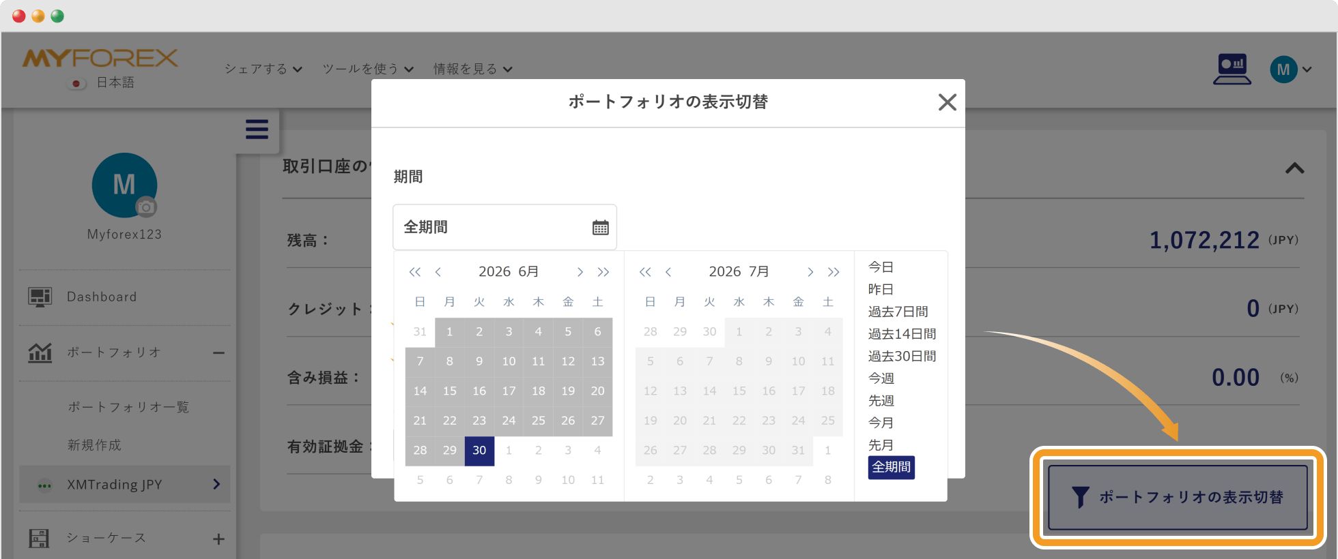Open 新規作成 in sidebar

pos(94,445)
